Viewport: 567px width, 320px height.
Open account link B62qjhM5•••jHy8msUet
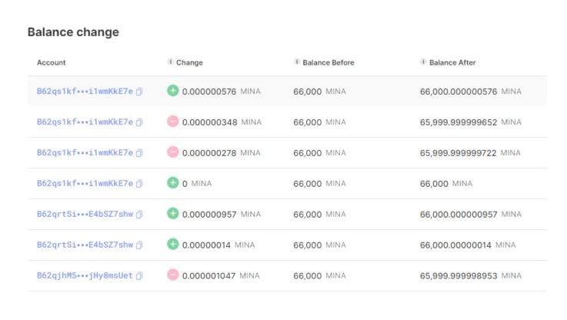point(85,276)
